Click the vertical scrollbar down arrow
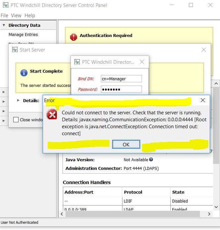This screenshot has height=230, width=220. point(216,207)
